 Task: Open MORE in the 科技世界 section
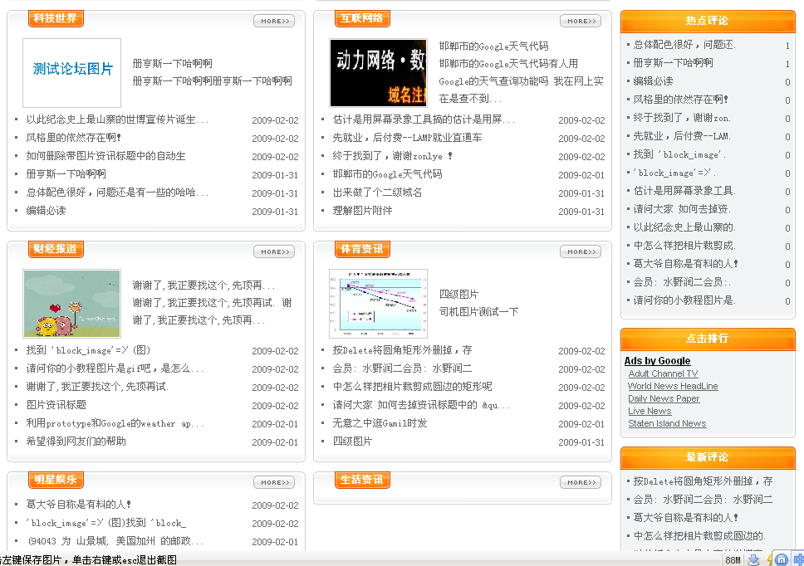273,21
